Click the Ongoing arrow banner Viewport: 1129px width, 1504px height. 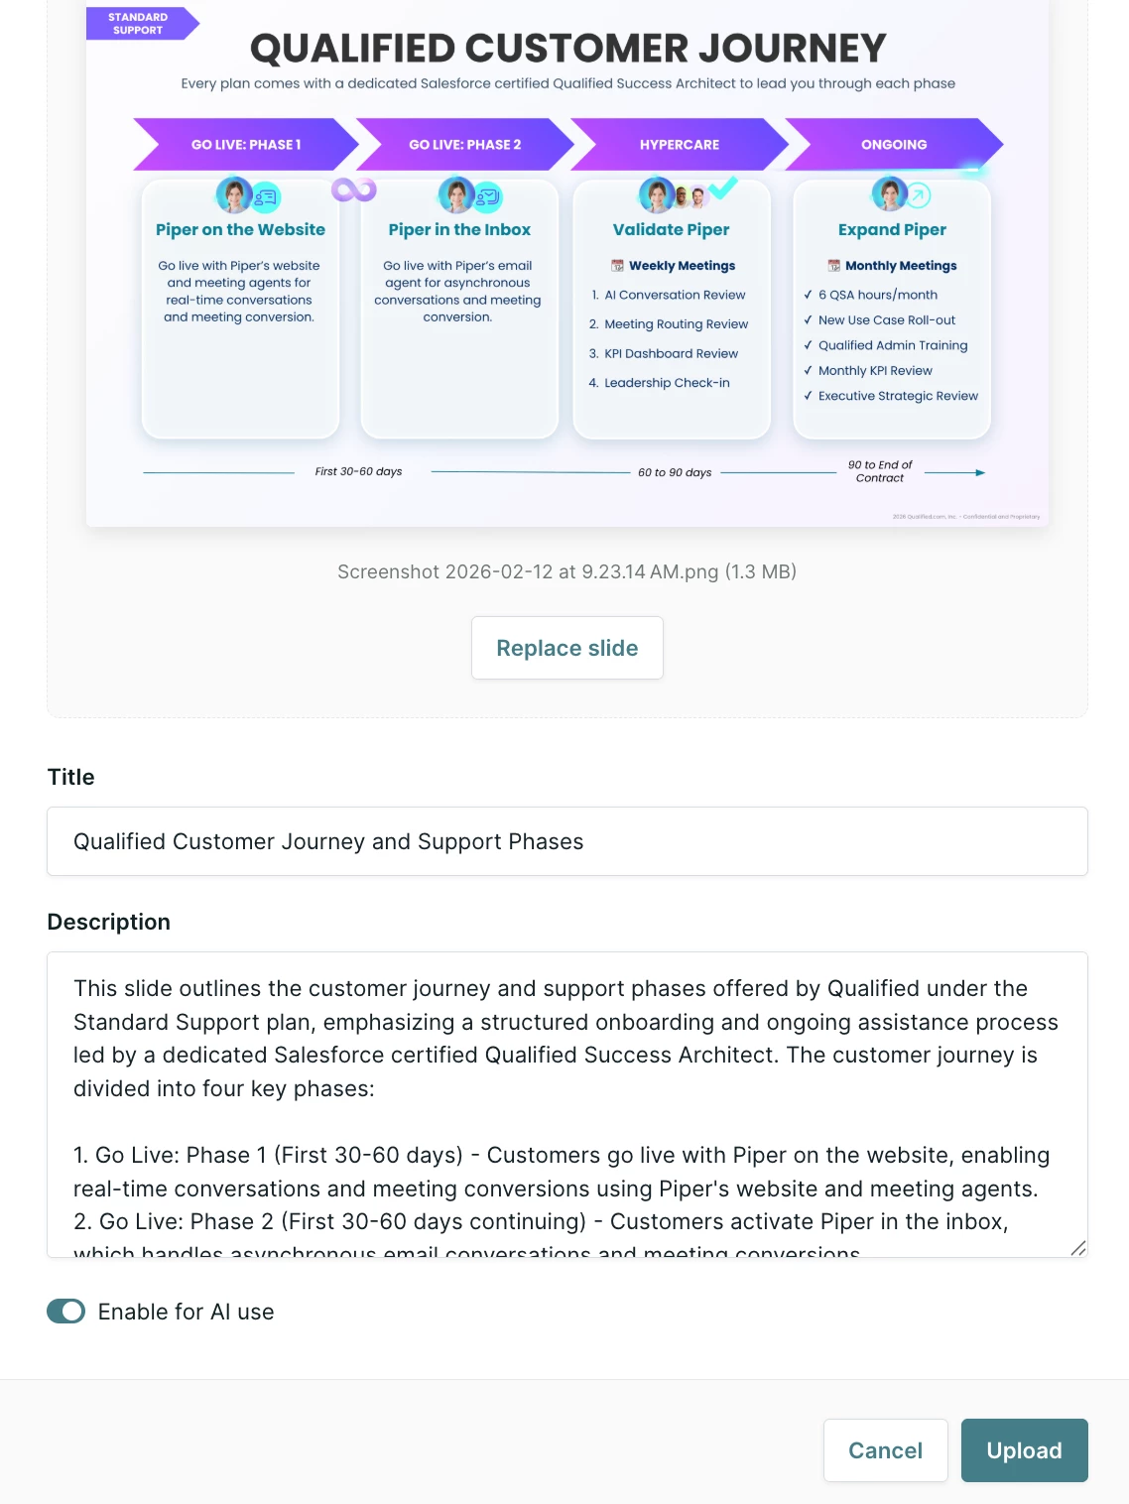click(x=894, y=145)
